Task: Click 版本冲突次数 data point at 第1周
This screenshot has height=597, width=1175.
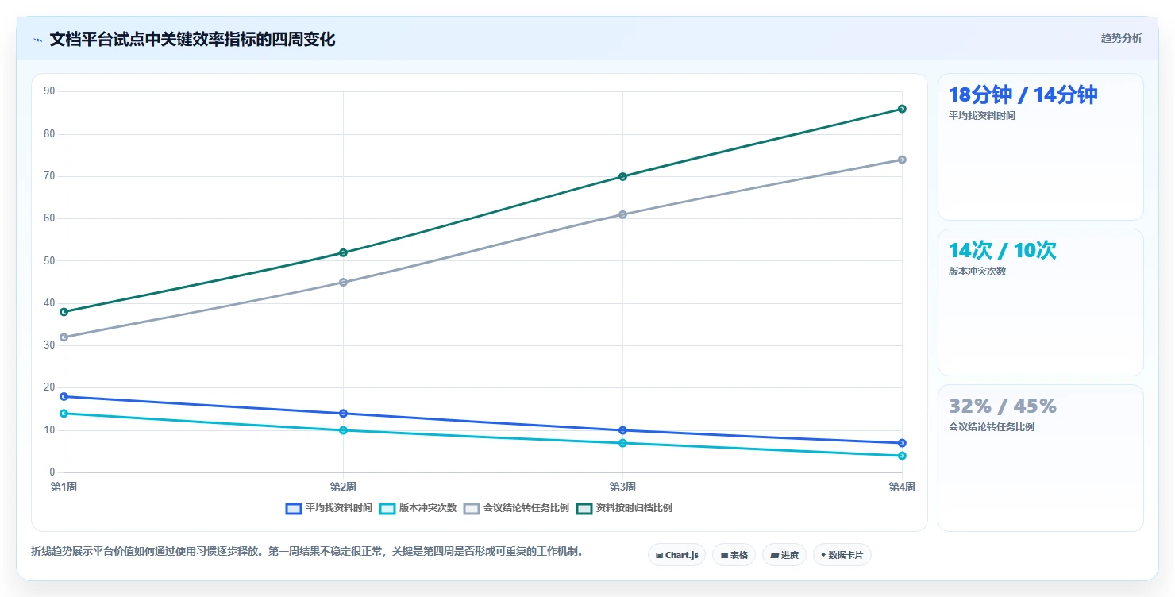Action: point(64,414)
